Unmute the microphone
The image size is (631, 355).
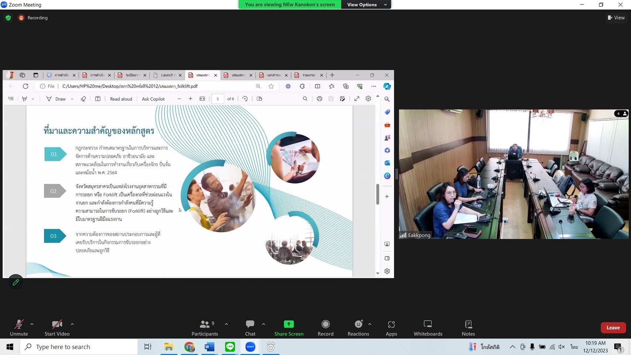(x=18, y=328)
